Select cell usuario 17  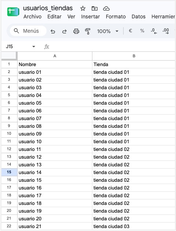[55, 195]
